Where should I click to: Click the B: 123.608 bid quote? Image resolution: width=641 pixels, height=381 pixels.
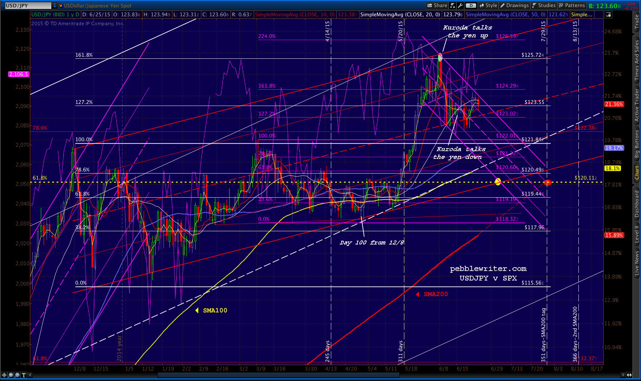click(x=605, y=6)
